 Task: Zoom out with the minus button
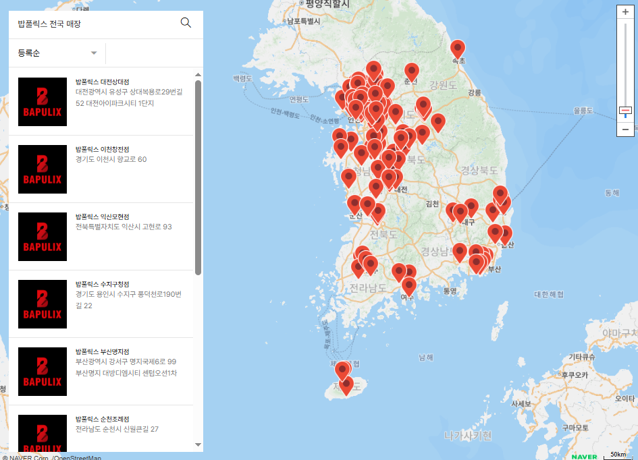(625, 130)
